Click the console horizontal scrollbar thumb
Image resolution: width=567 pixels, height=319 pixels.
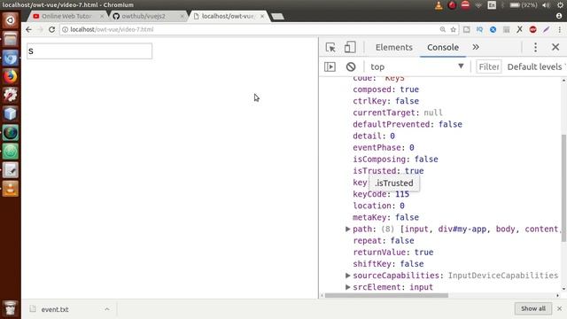pyautogui.click(x=386, y=295)
